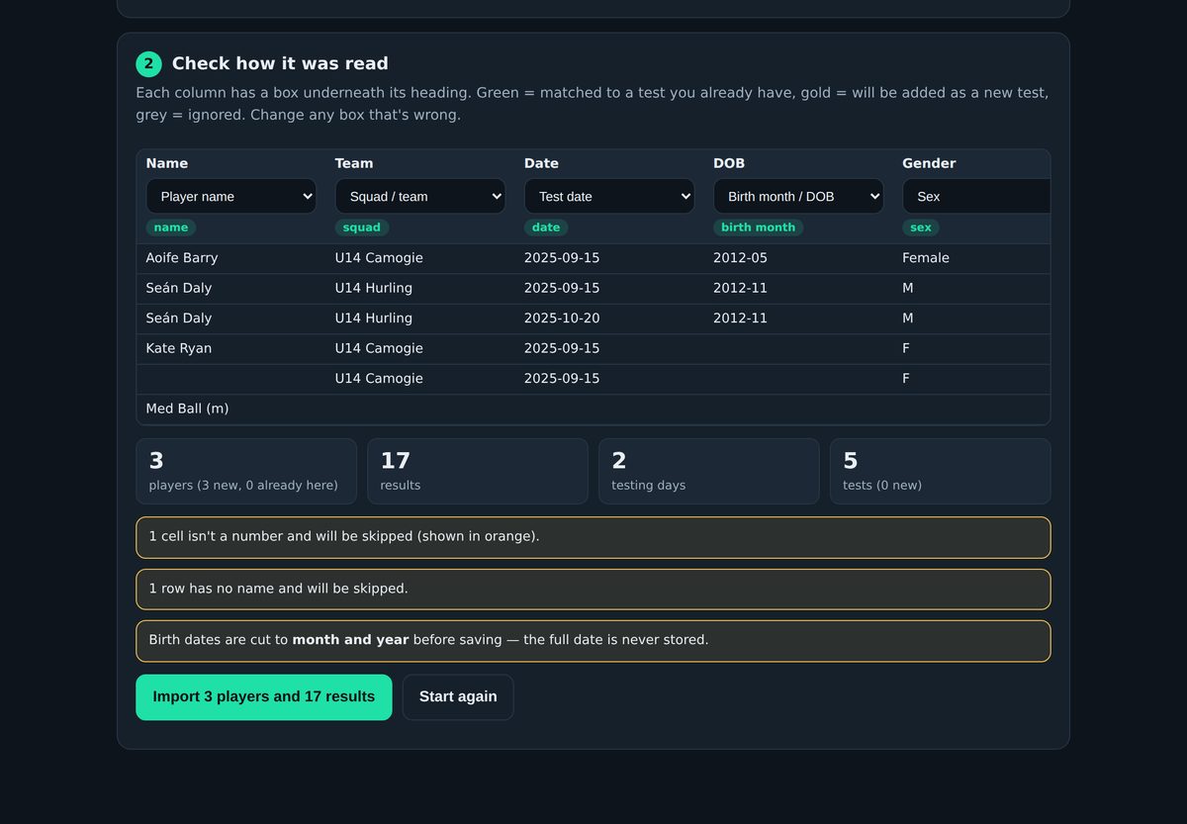
Task: Open the Birth month / DOB dropdown
Action: (798, 196)
